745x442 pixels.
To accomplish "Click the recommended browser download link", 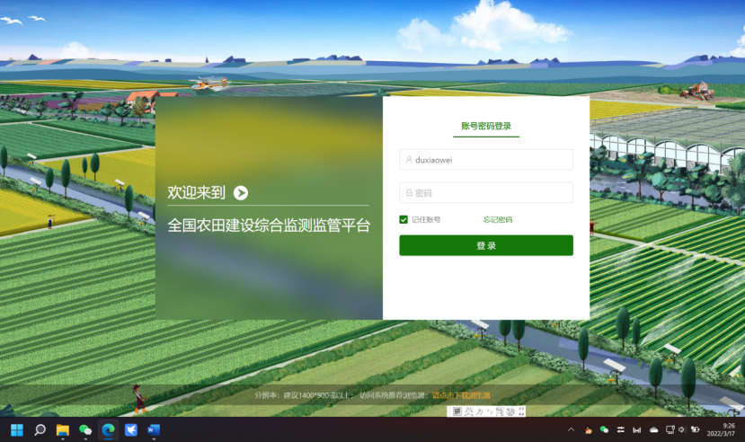I will click(x=461, y=395).
